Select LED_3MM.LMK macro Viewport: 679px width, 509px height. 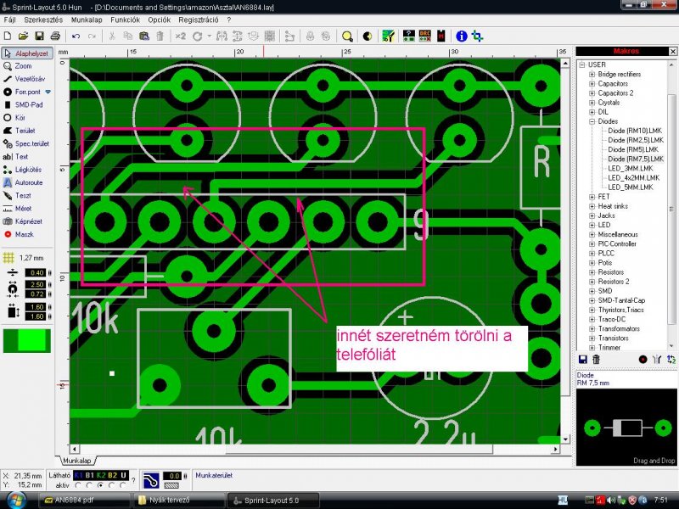(x=630, y=168)
